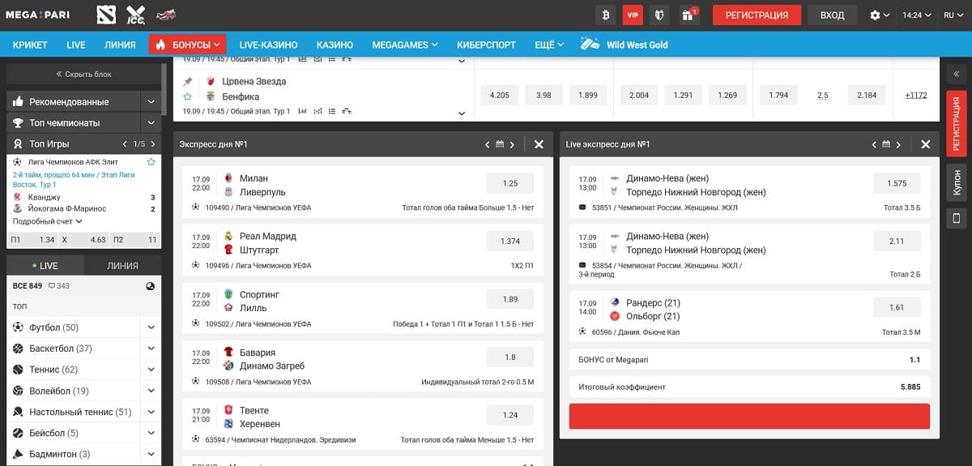Go to КАЗИНО section
The image size is (972, 466).
tap(335, 45)
